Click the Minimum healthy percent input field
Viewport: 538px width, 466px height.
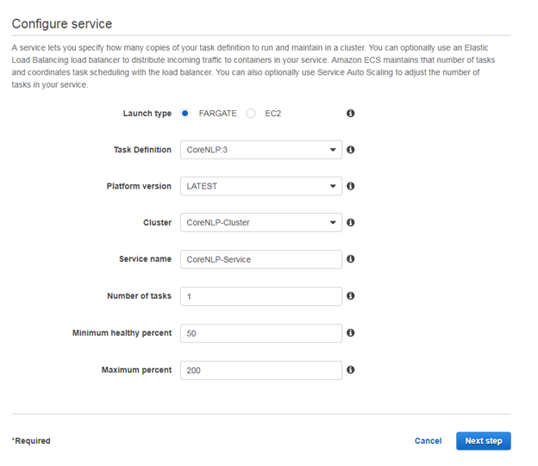(x=261, y=333)
